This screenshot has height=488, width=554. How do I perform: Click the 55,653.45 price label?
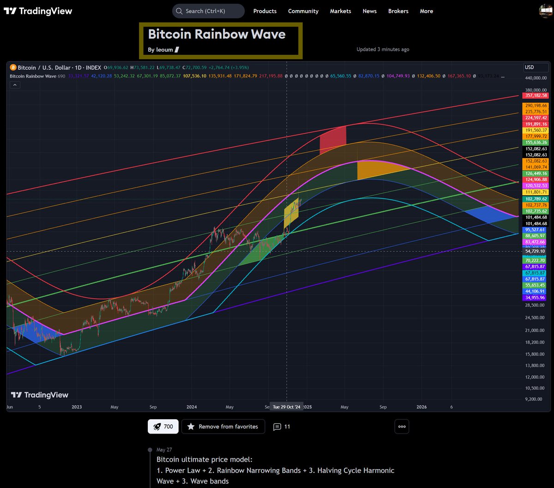tap(536, 286)
